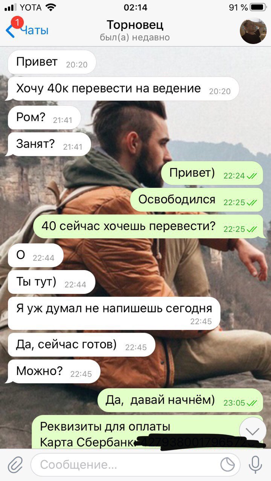The image size is (271, 481).
Task: Tap the battery indicator in status bar
Action: pos(258,7)
